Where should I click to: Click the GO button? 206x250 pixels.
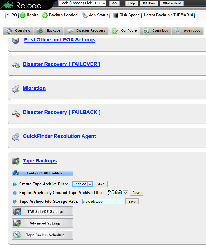tap(114, 3)
